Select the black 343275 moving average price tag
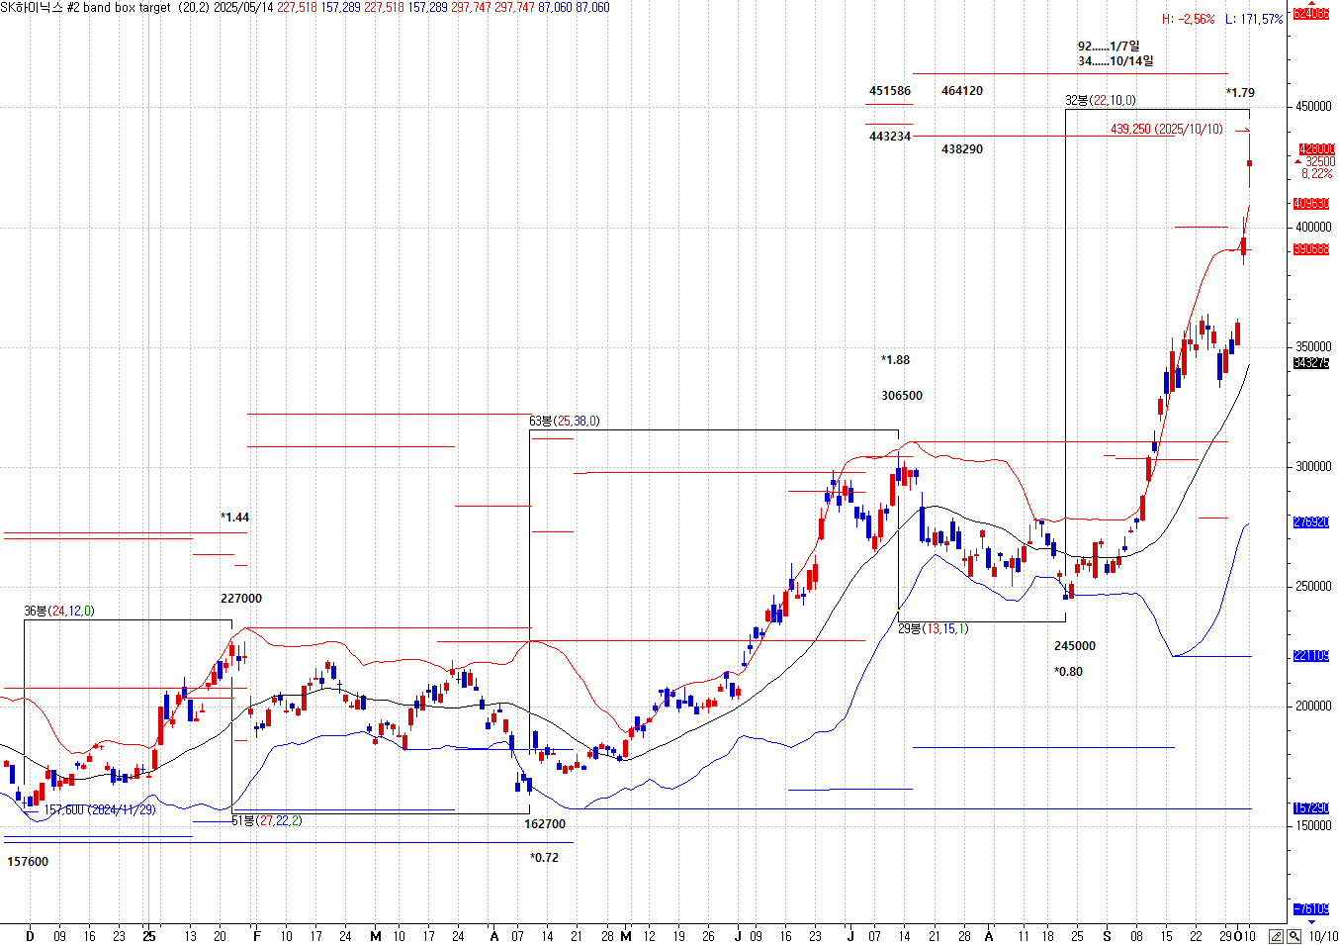Screen dimensions: 1339x945 pyautogui.click(x=1311, y=364)
